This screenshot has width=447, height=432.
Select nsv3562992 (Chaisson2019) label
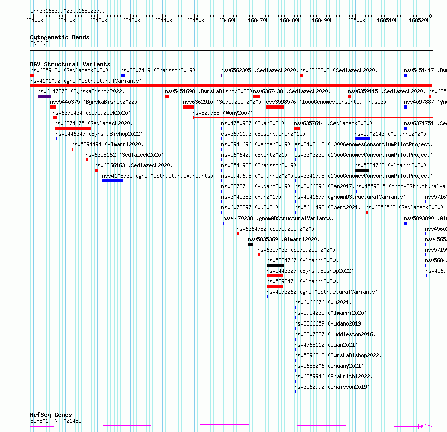coord(332,387)
